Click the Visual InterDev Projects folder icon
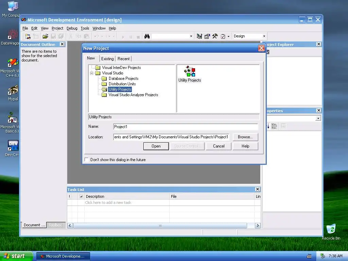Viewport: 348px width, 261px height. coord(98,68)
